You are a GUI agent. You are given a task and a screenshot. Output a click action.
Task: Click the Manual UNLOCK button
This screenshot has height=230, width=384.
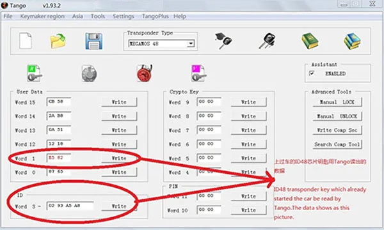pos(337,116)
